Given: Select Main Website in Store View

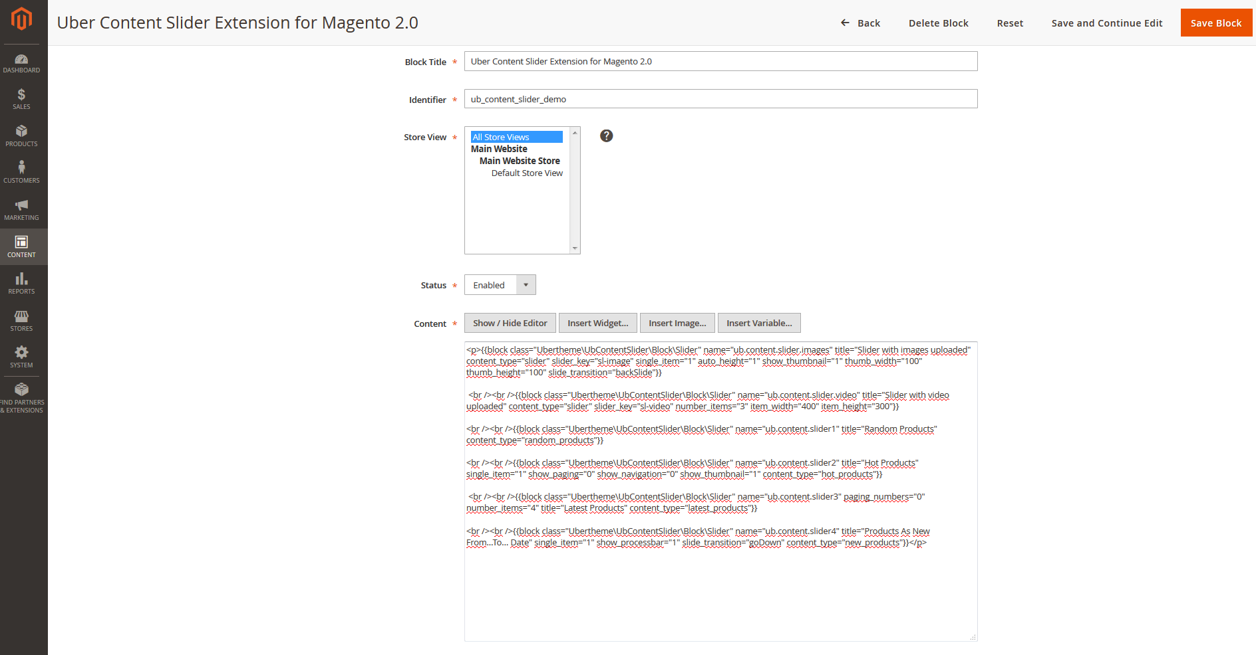Looking at the screenshot, I should (x=499, y=149).
